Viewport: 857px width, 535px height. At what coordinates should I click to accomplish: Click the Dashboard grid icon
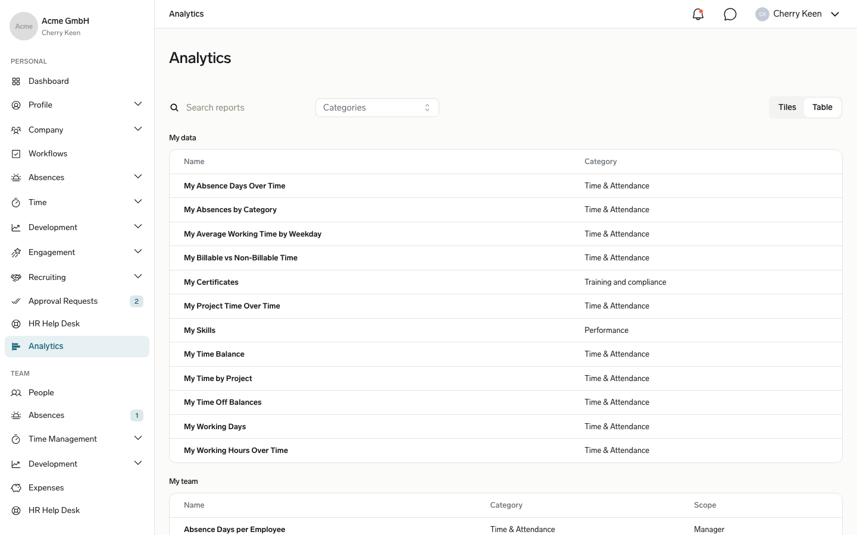click(16, 81)
